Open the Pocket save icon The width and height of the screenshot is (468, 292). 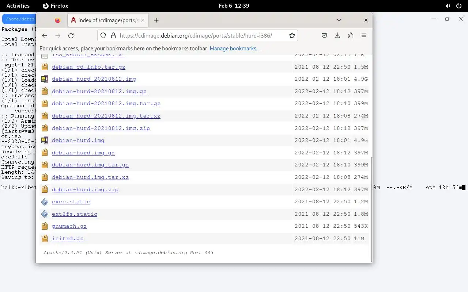click(324, 35)
